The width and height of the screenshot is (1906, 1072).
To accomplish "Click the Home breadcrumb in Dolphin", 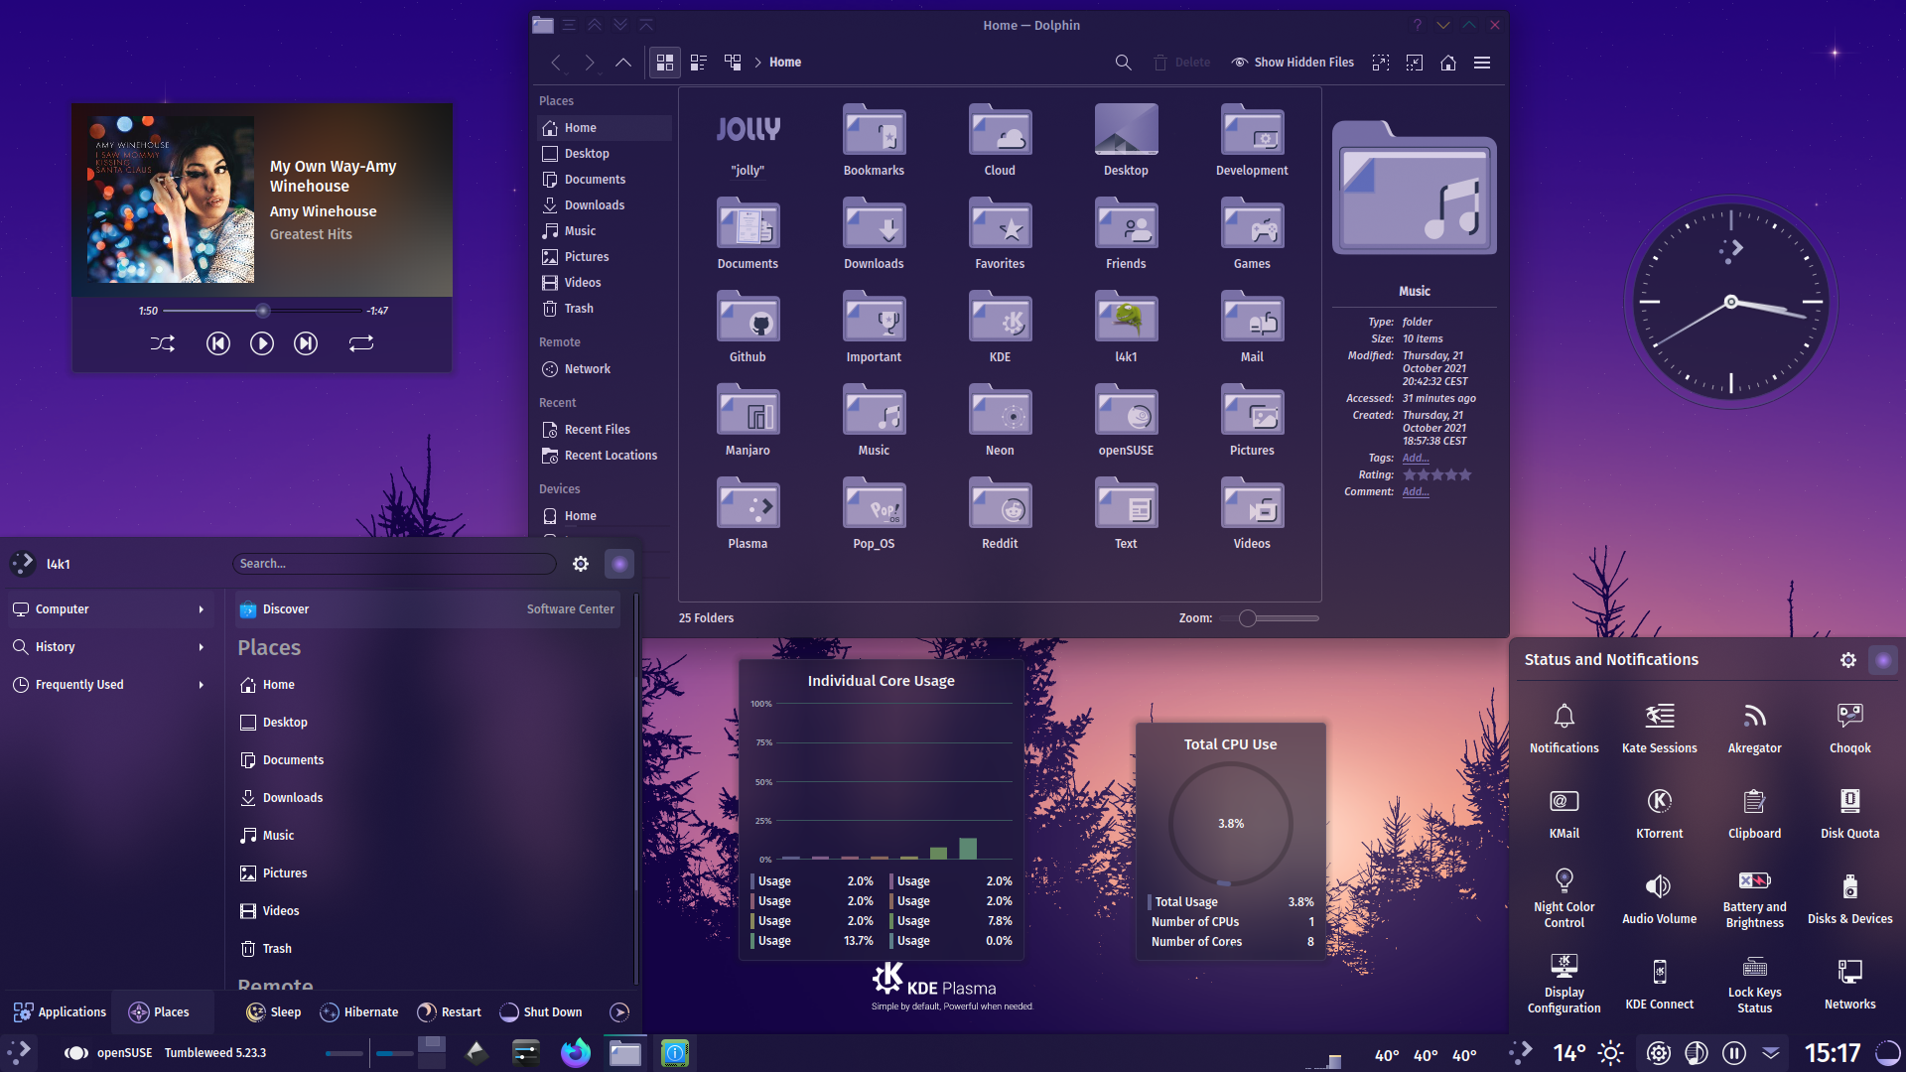I will [785, 63].
